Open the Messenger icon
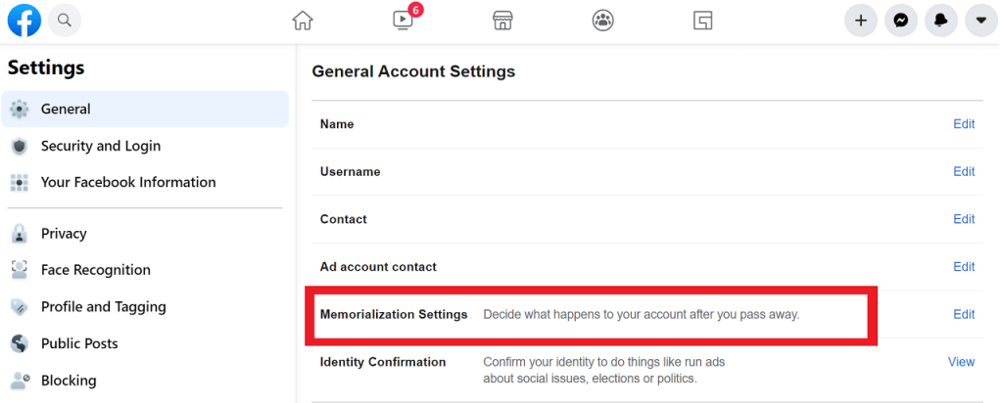Viewport: 1003px width, 403px height. pyautogui.click(x=901, y=22)
